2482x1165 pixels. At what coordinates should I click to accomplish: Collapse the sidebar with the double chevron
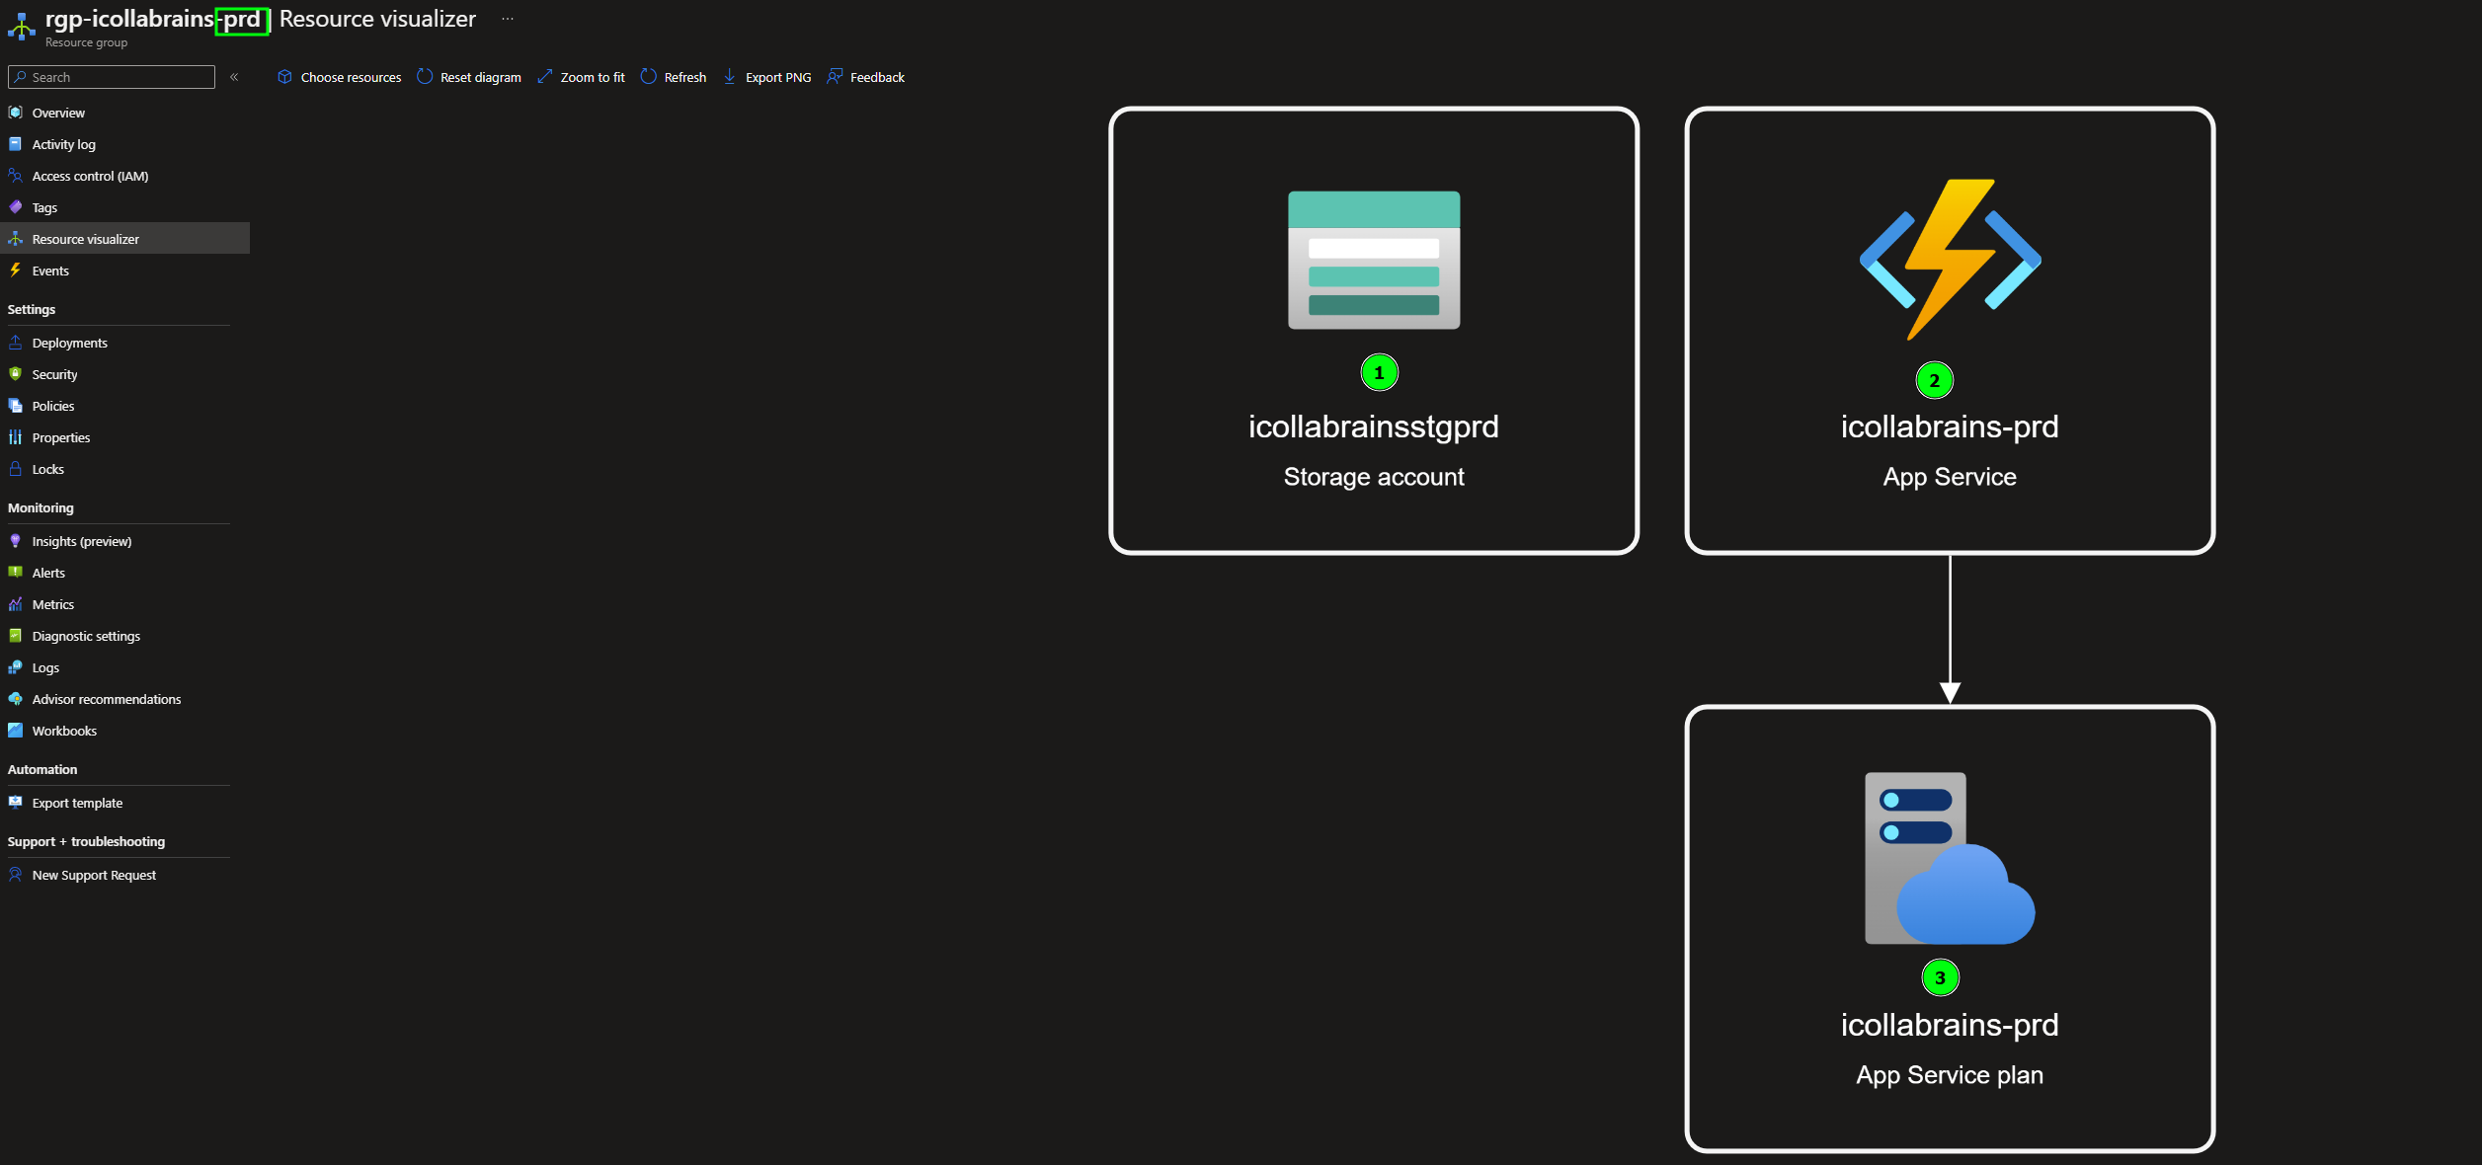(x=234, y=77)
